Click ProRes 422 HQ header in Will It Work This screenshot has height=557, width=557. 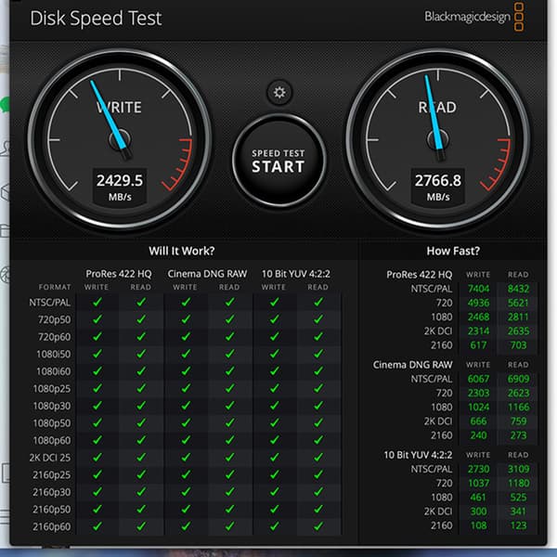[x=119, y=274]
